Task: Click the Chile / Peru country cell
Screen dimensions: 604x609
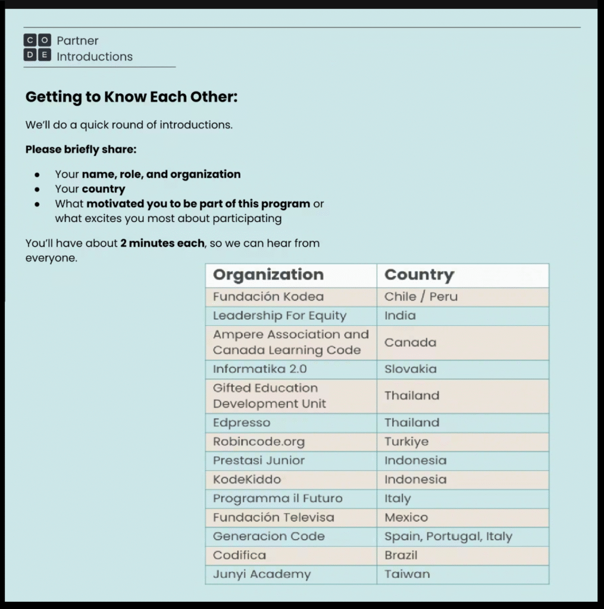Action: [x=421, y=296]
